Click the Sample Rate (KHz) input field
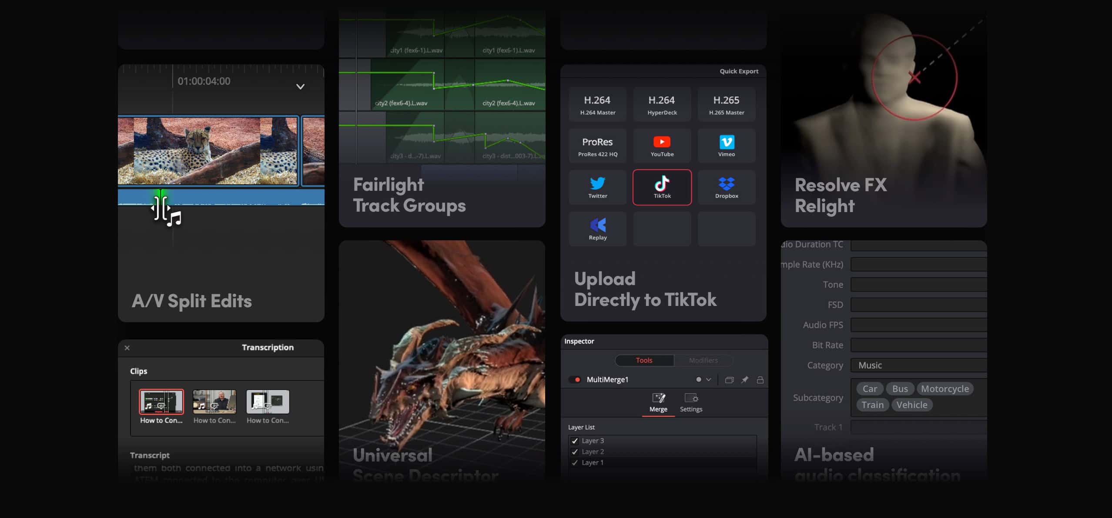The height and width of the screenshot is (518, 1112). coord(918,264)
